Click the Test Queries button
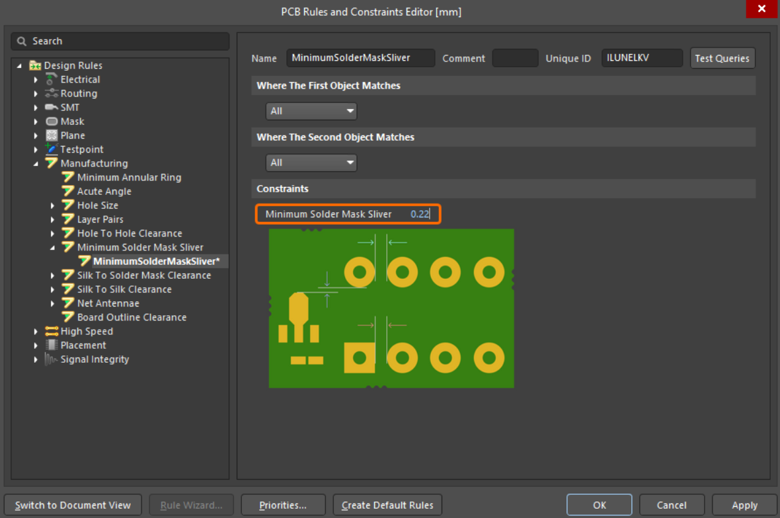Image resolution: width=780 pixels, height=518 pixels. (722, 58)
